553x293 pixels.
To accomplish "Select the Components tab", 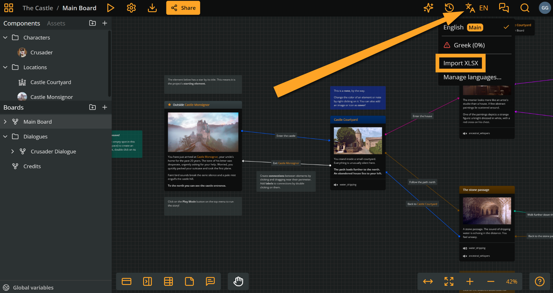I will 22,23.
